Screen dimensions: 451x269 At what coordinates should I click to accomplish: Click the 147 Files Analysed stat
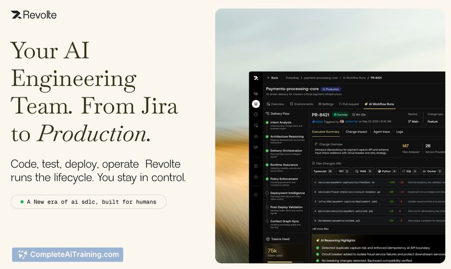410,149
